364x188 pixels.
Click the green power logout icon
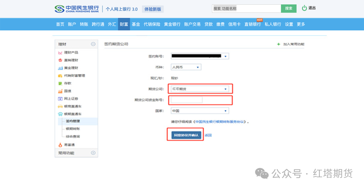pos(304,8)
